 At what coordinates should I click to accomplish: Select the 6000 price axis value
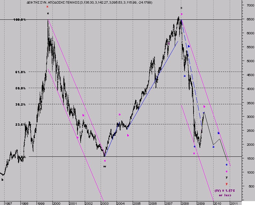point(250,33)
